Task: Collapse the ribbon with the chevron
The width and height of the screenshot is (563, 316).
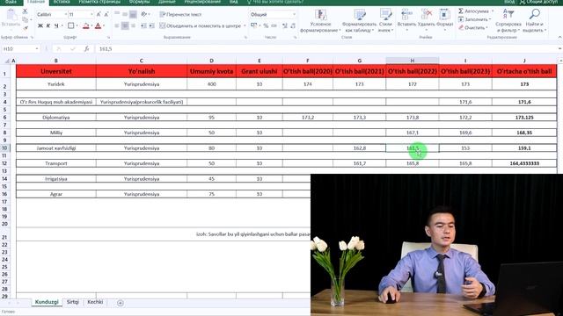Action: click(559, 37)
